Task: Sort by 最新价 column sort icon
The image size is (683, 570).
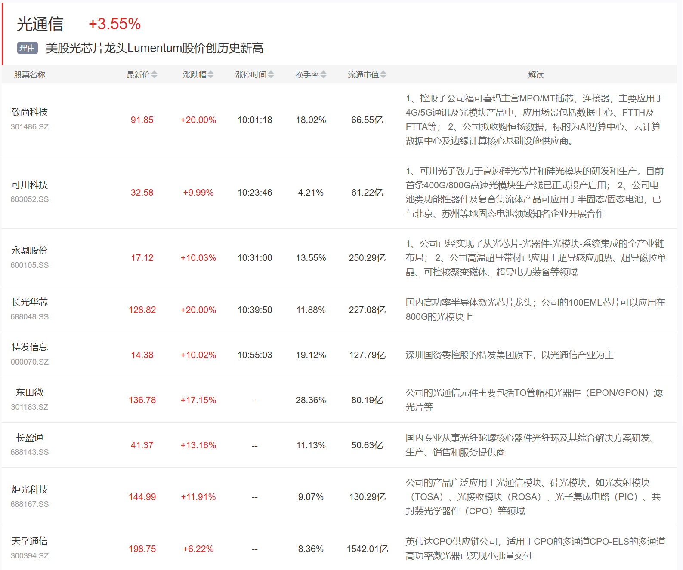Action: [x=154, y=75]
